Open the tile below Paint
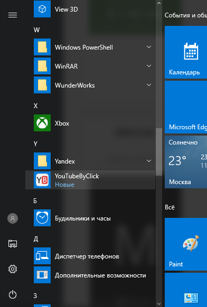The width and height of the screenshot is (207, 307). 186,290
